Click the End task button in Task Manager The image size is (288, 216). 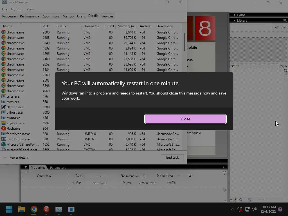(x=172, y=157)
